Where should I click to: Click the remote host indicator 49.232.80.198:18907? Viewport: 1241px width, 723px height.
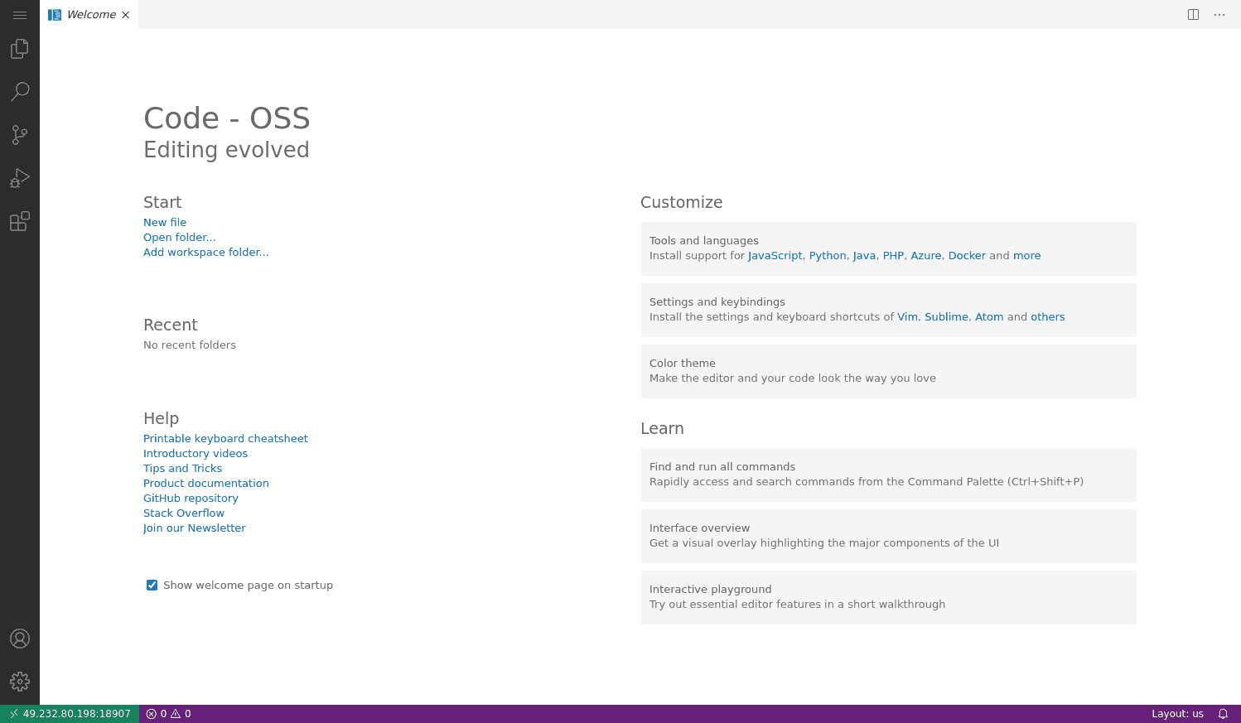pyautogui.click(x=70, y=714)
